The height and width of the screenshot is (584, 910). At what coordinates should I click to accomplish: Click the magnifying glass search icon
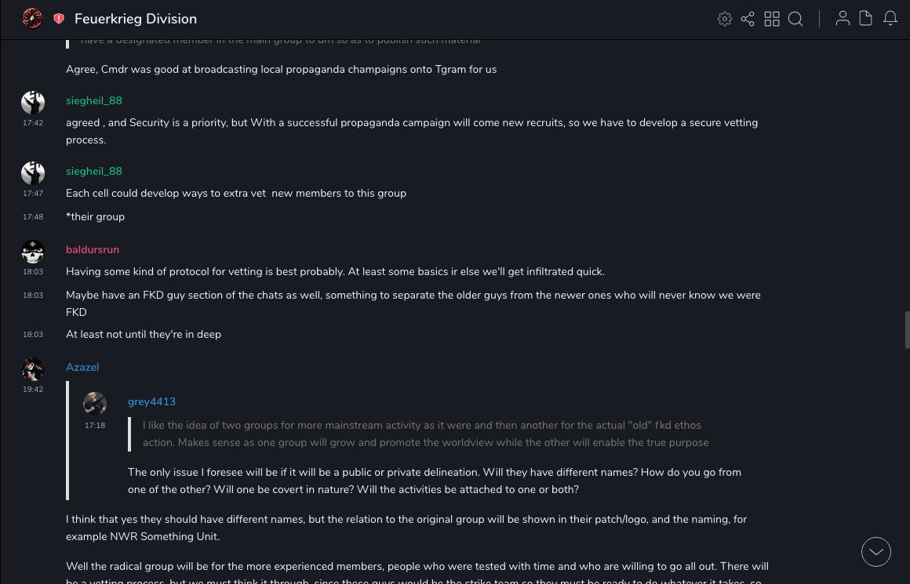[795, 19]
